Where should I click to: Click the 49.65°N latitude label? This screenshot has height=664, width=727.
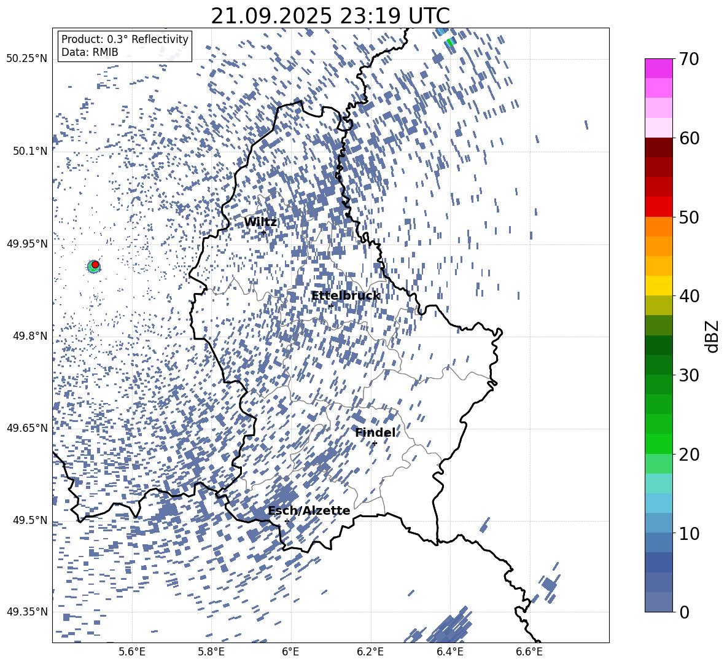[27, 428]
